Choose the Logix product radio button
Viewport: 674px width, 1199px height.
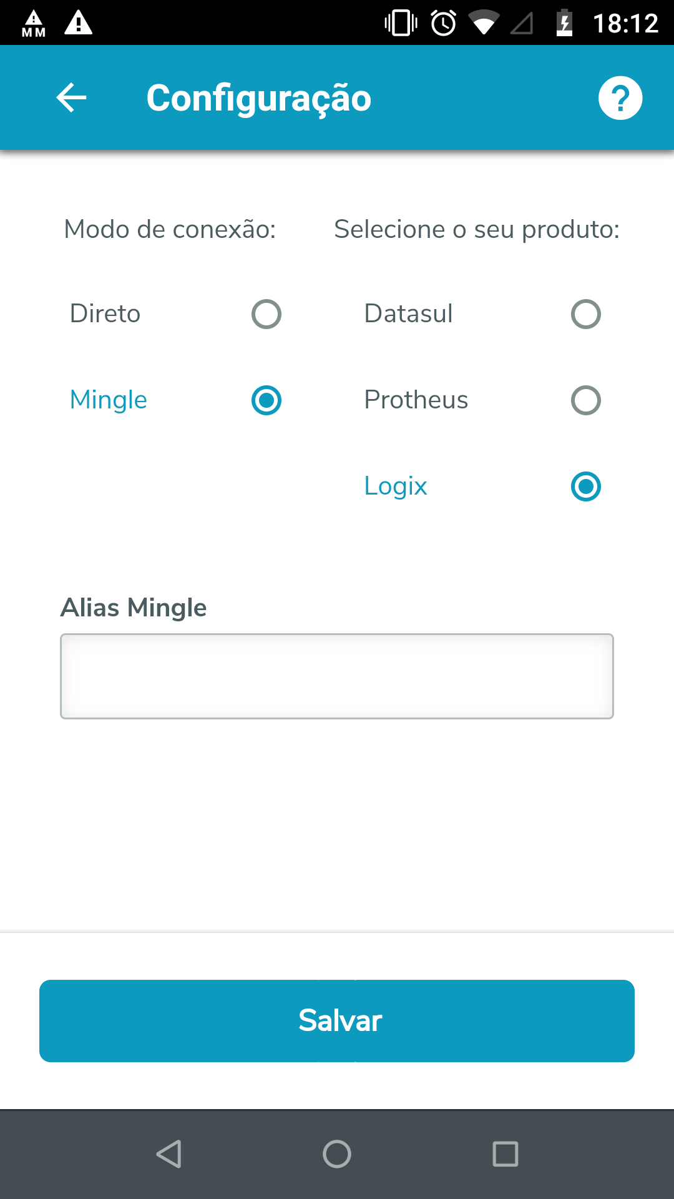585,486
